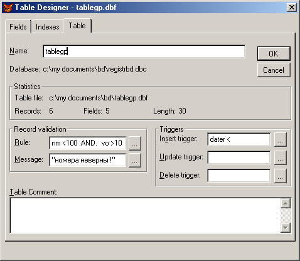Confirm changes with the OK button

tap(274, 54)
